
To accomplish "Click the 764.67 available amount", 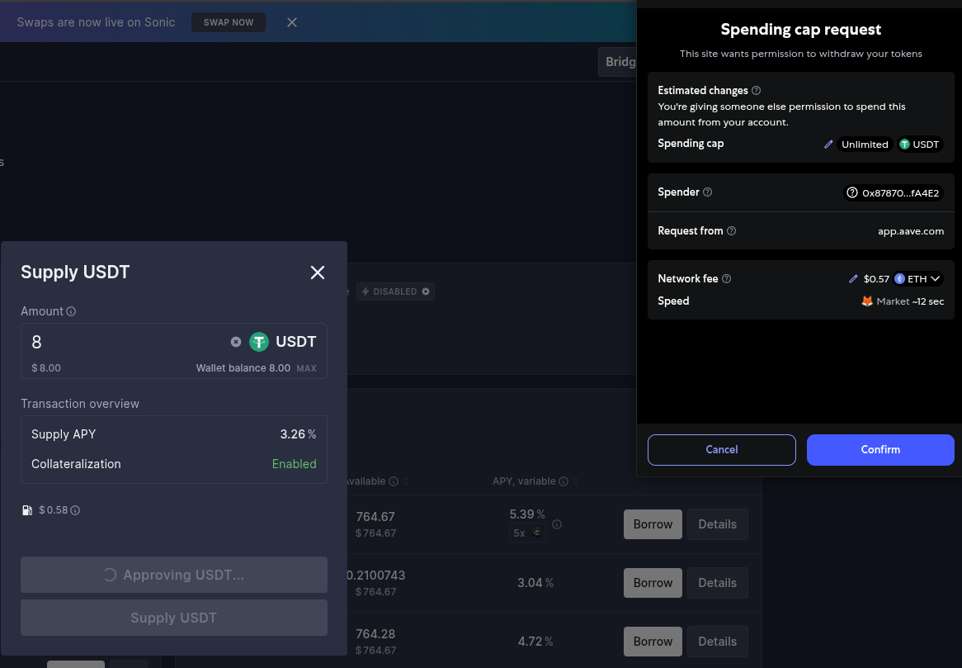I will (x=375, y=517).
